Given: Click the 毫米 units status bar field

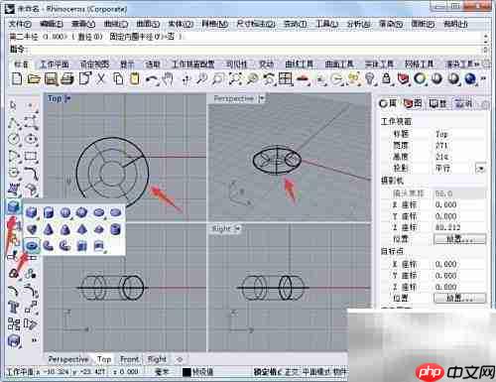Looking at the screenshot, I should (162, 372).
